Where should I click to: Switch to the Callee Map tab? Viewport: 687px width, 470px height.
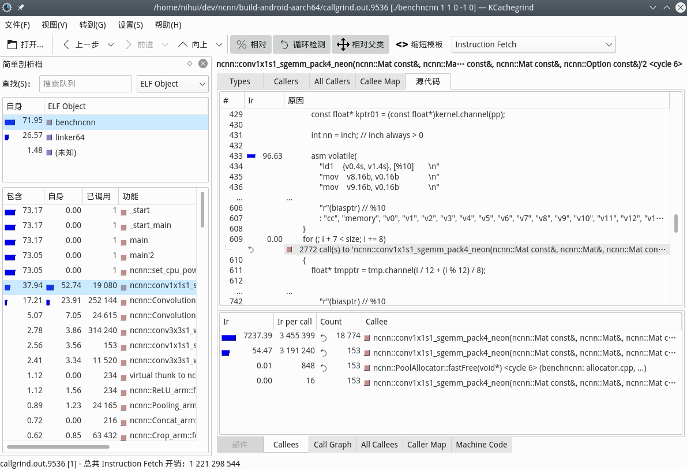[380, 81]
